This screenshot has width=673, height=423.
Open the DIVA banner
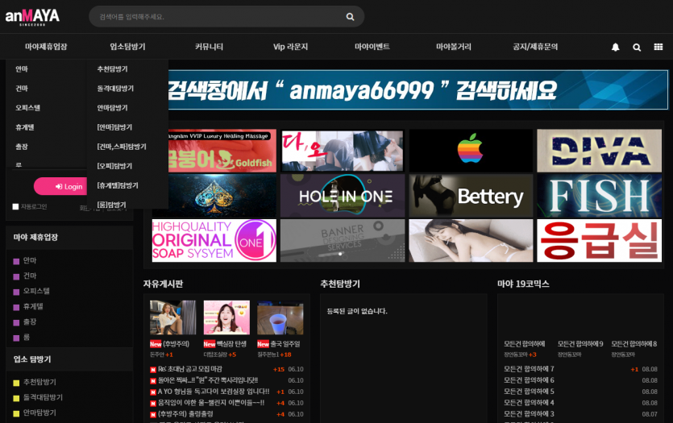tap(599, 151)
